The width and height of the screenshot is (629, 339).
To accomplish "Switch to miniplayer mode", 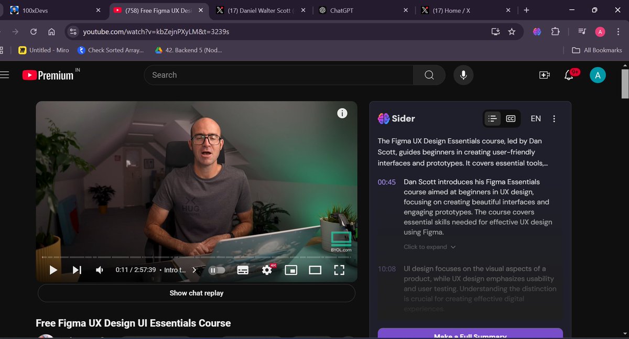I will 291,270.
